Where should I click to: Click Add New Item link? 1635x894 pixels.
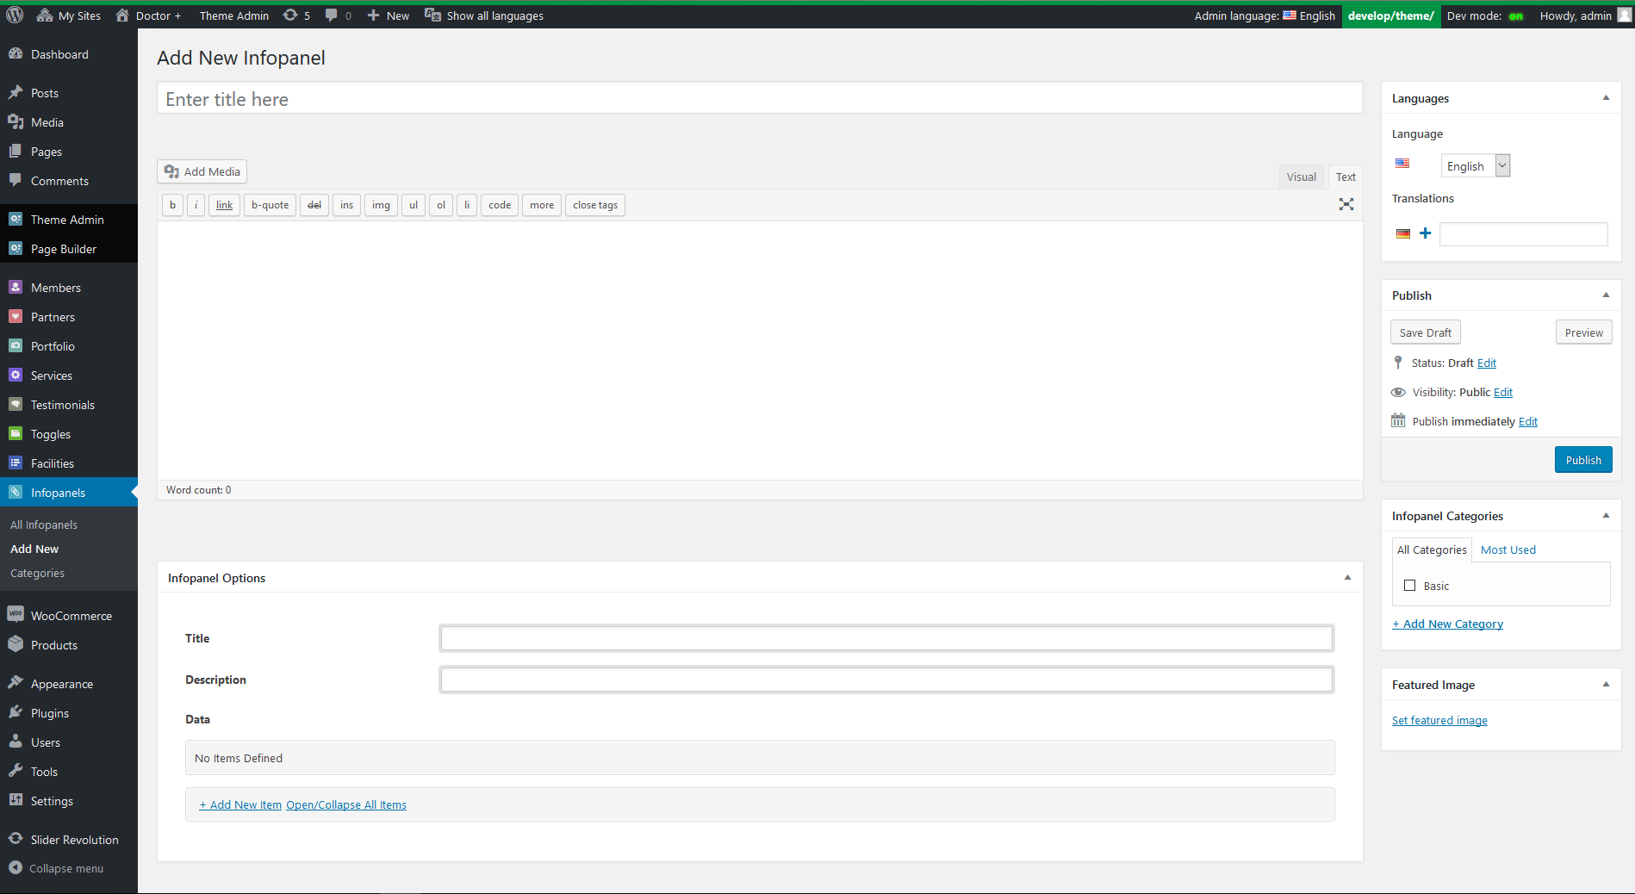[240, 804]
